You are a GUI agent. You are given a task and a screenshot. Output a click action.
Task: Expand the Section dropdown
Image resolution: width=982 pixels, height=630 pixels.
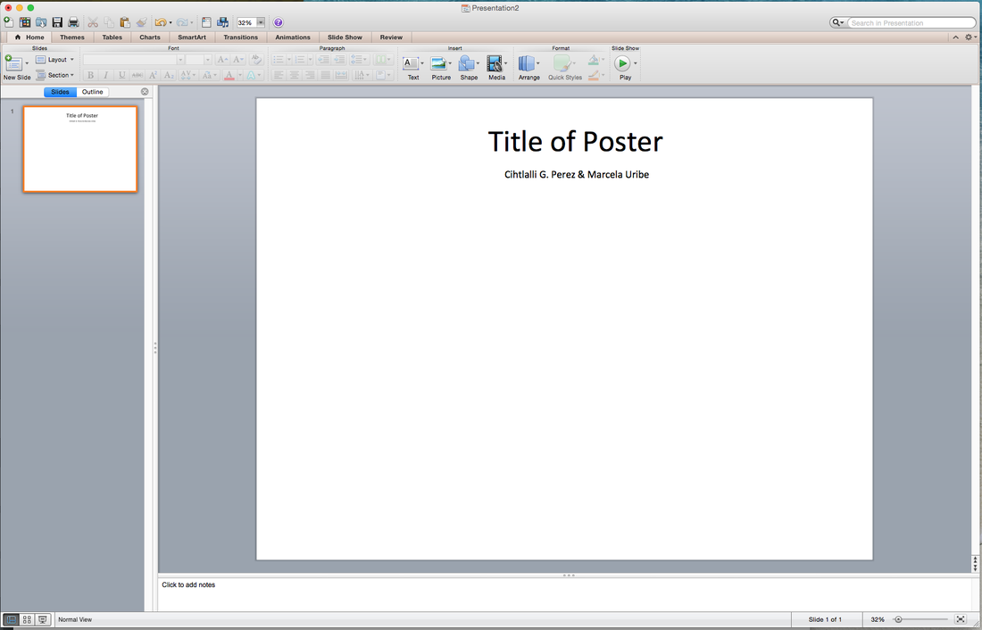(x=55, y=75)
